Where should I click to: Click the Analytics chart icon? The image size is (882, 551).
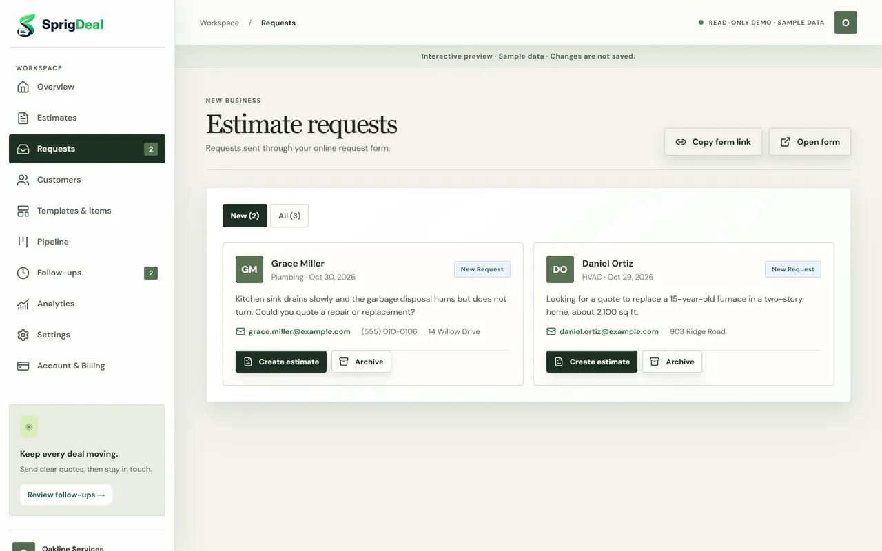pos(23,304)
